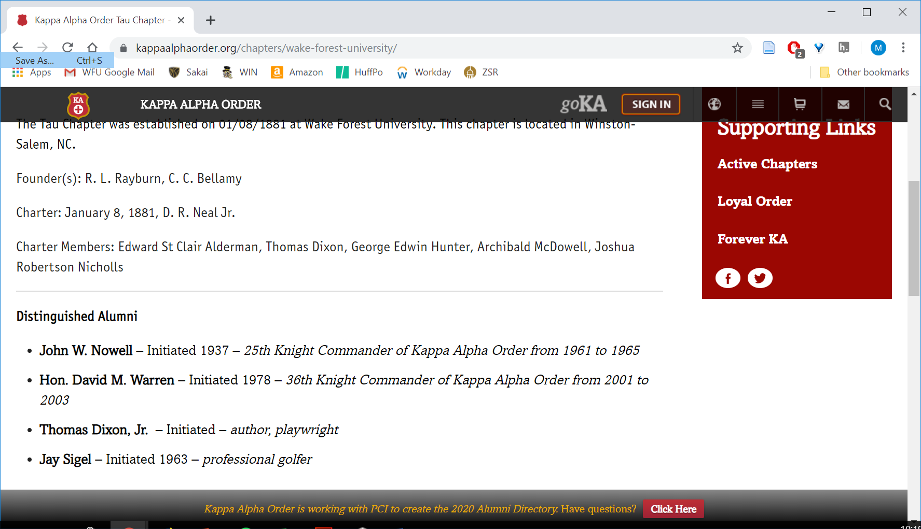The image size is (921, 529).
Task: Click the globe icon in site header
Action: [x=714, y=104]
